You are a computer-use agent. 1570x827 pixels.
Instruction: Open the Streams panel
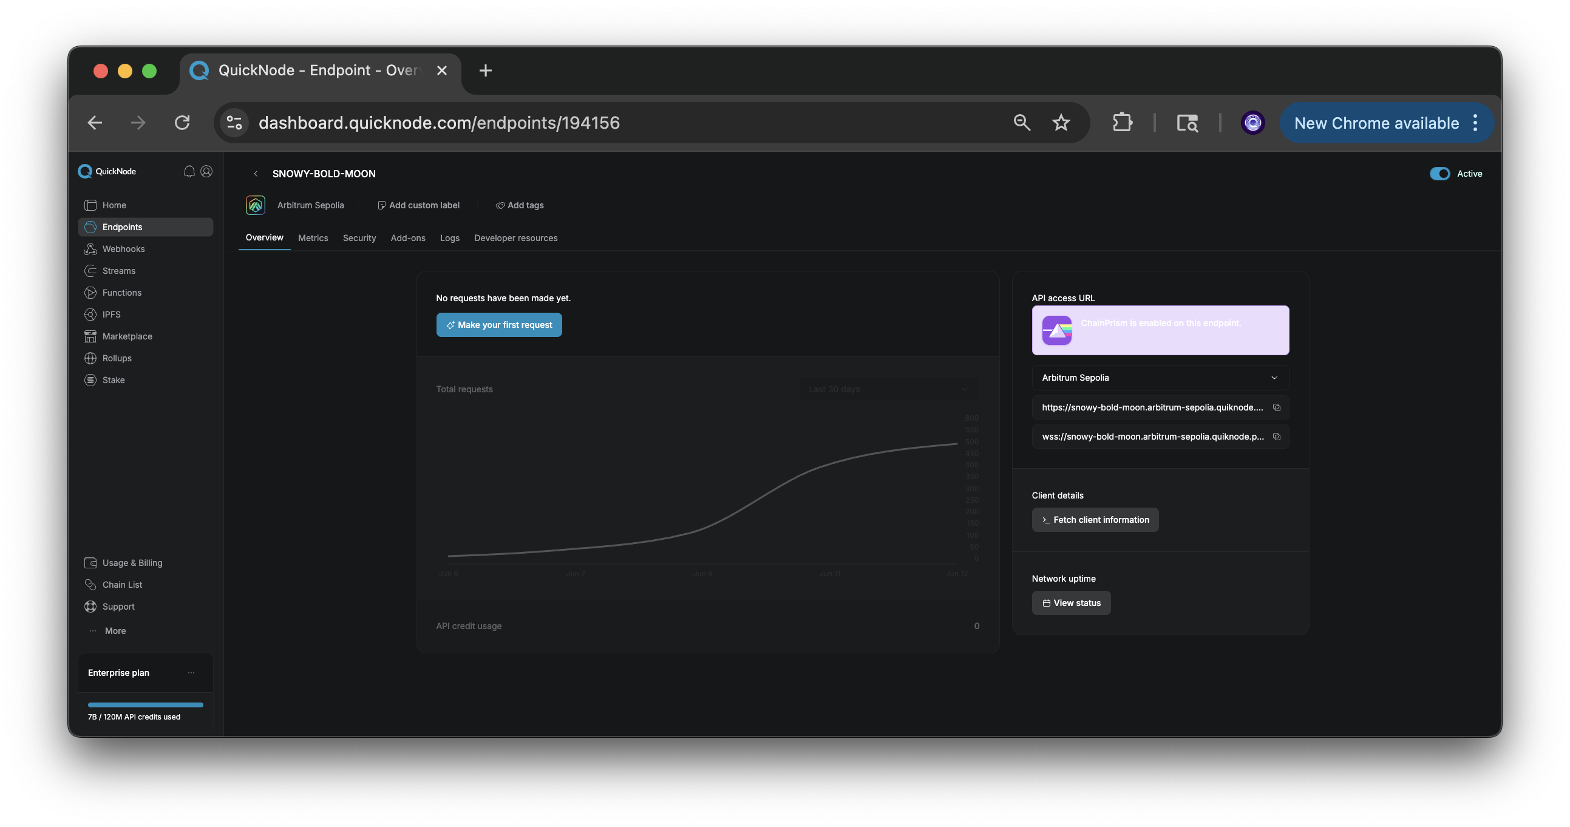coord(118,271)
